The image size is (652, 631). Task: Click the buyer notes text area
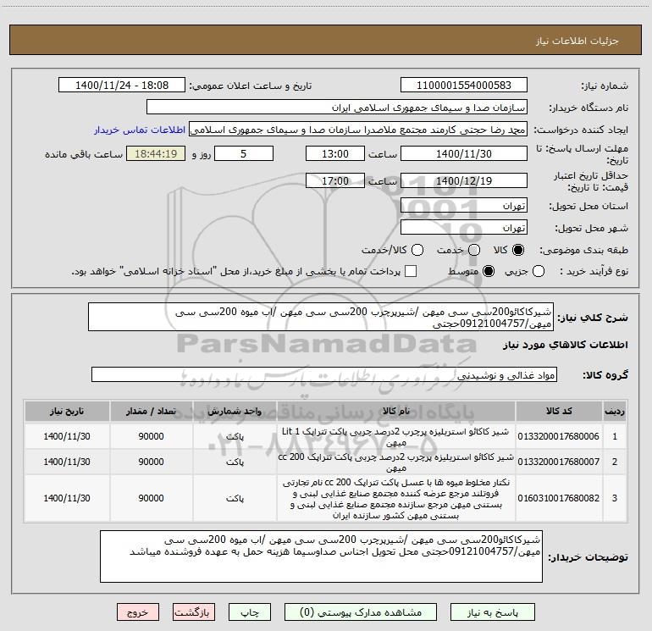tap(321, 556)
